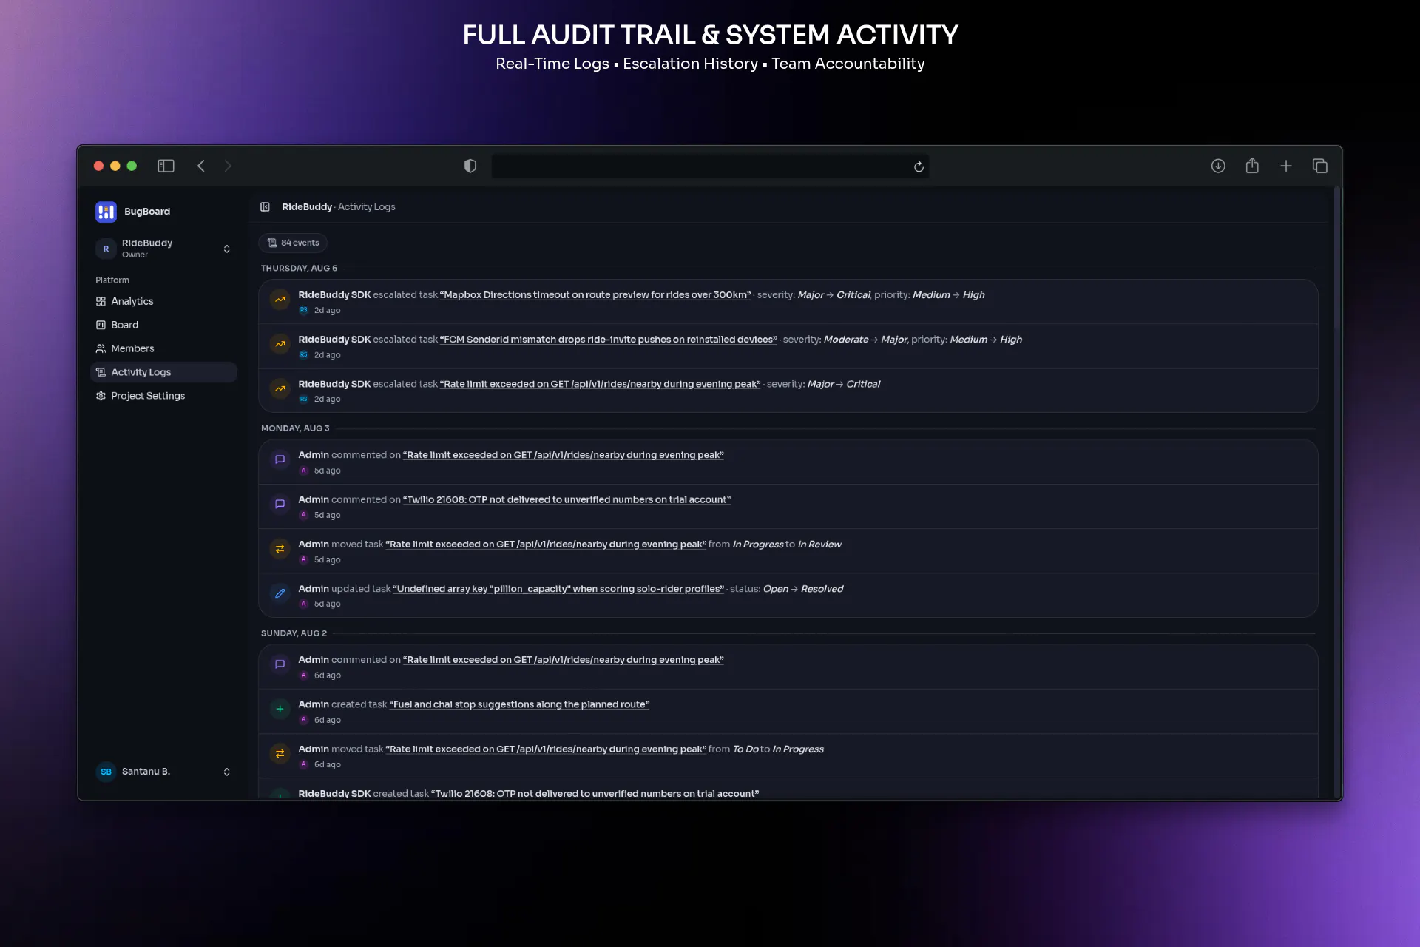Open Board in the sidebar

163,325
